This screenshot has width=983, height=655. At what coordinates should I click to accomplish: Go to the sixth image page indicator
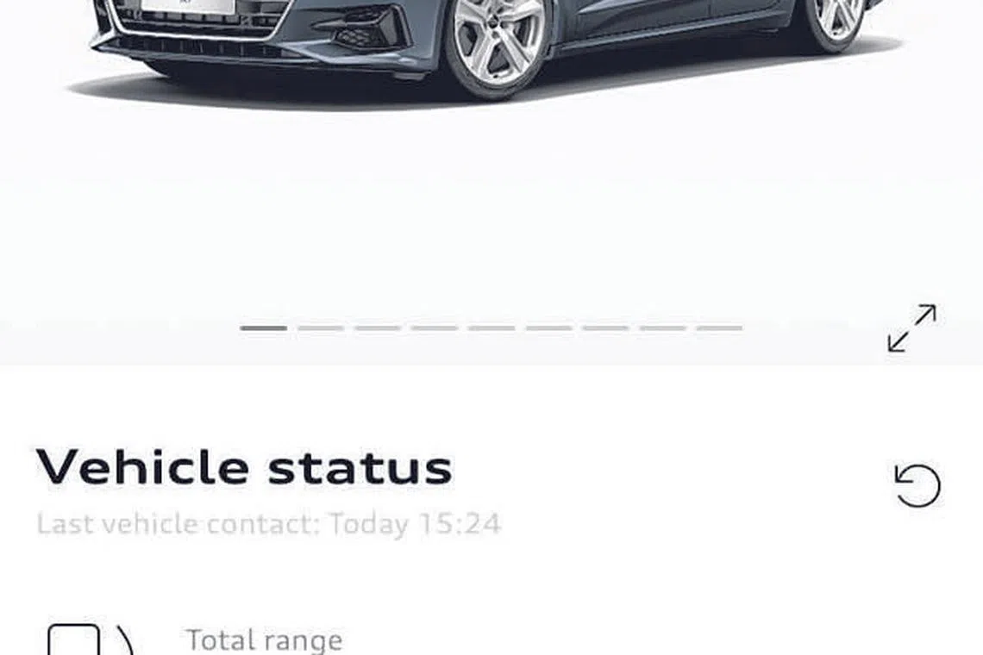548,327
